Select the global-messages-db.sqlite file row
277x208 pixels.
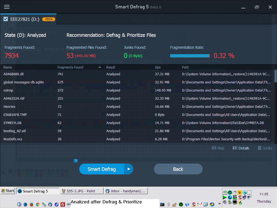[137, 82]
